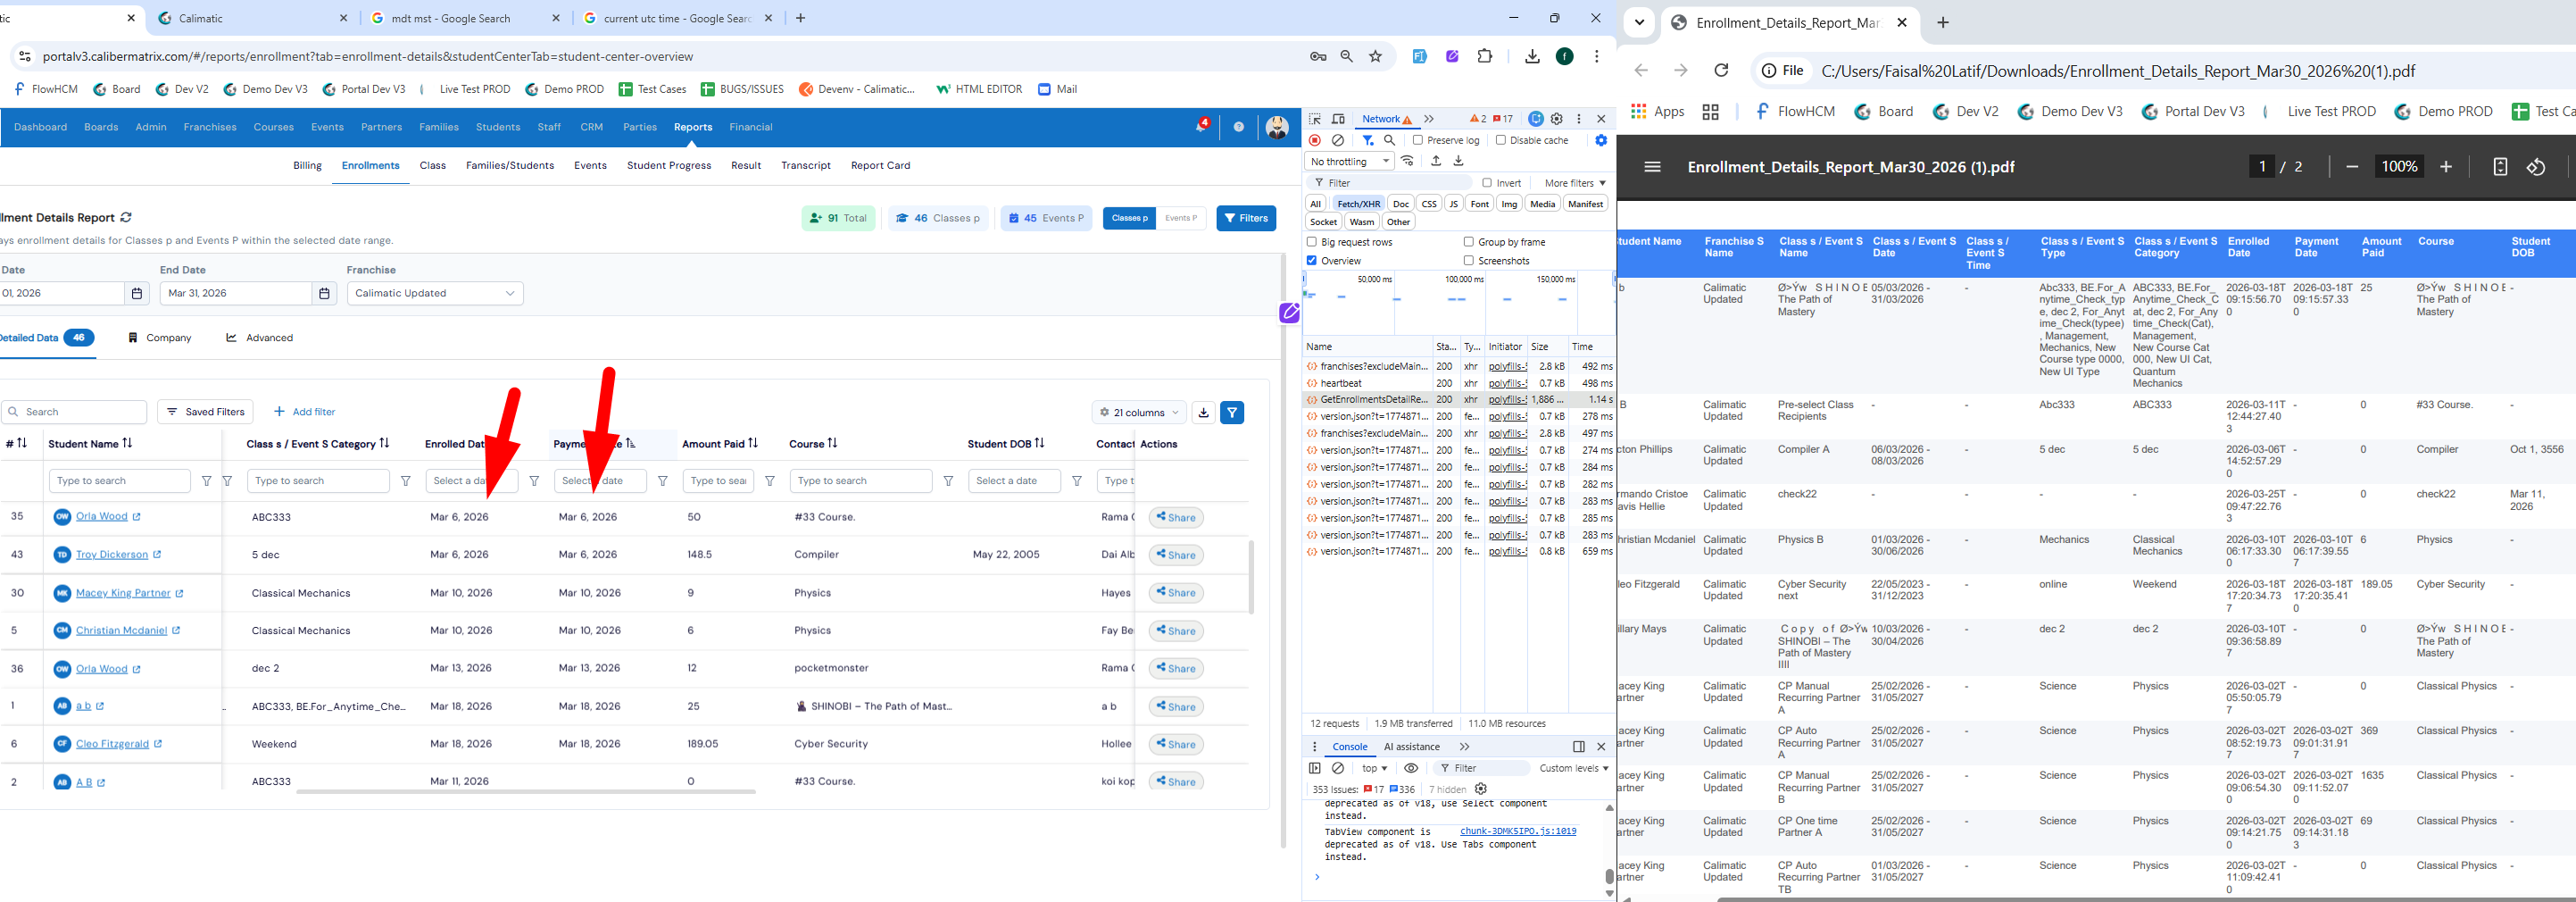
Task: Open Christian Mcdaniel student link
Action: point(122,631)
